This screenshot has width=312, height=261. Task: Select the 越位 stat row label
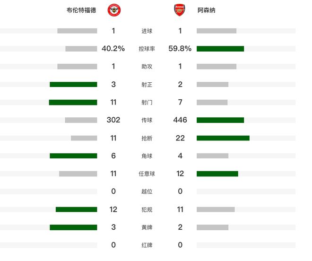(147, 191)
